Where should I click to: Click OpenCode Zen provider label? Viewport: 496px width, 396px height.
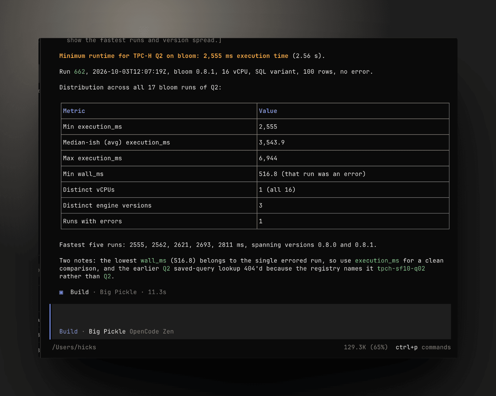point(151,331)
